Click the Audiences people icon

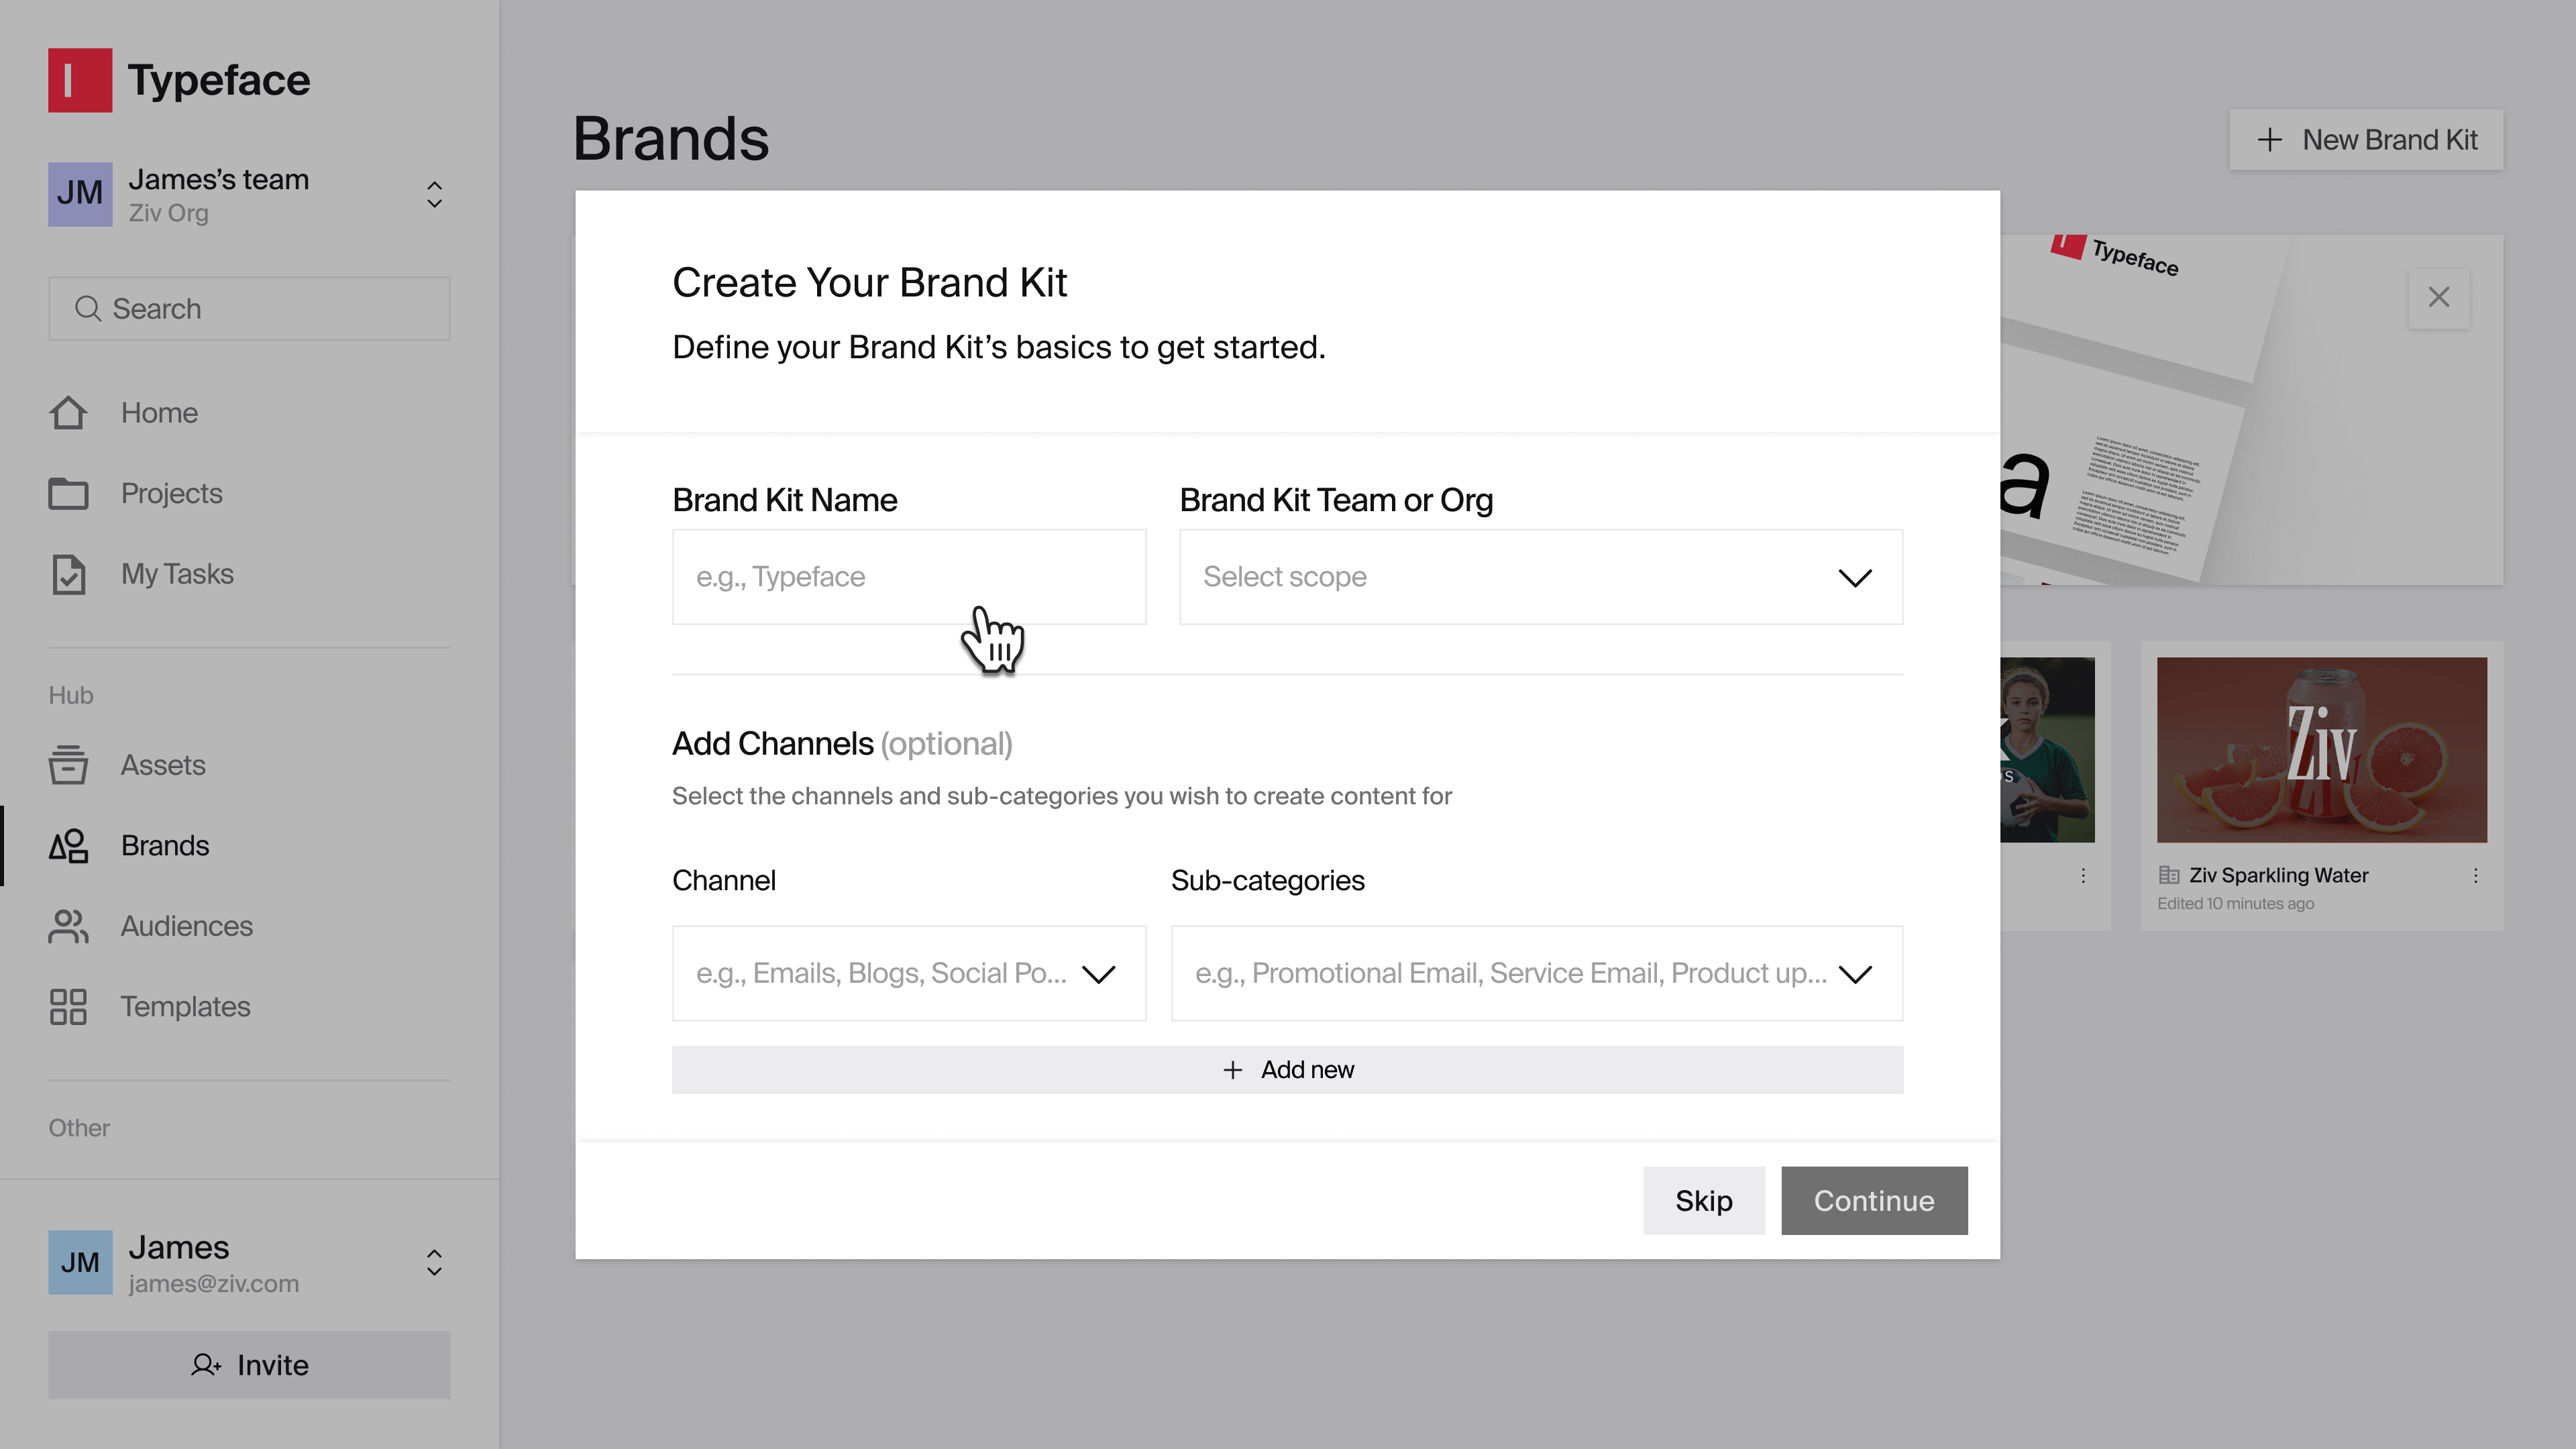(68, 926)
